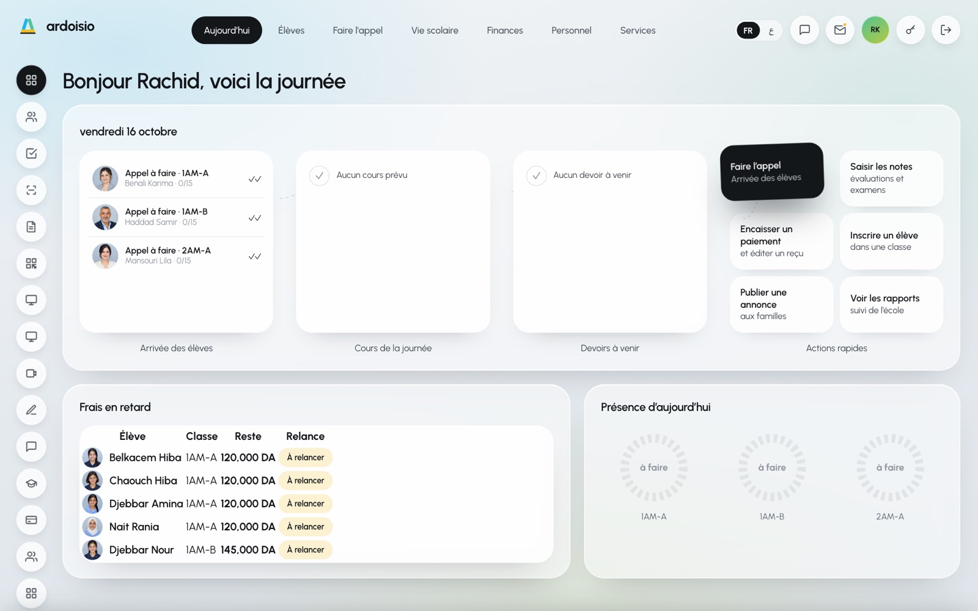Click Encaisser un paiement quick action
Image resolution: width=978 pixels, height=611 pixels.
point(782,241)
